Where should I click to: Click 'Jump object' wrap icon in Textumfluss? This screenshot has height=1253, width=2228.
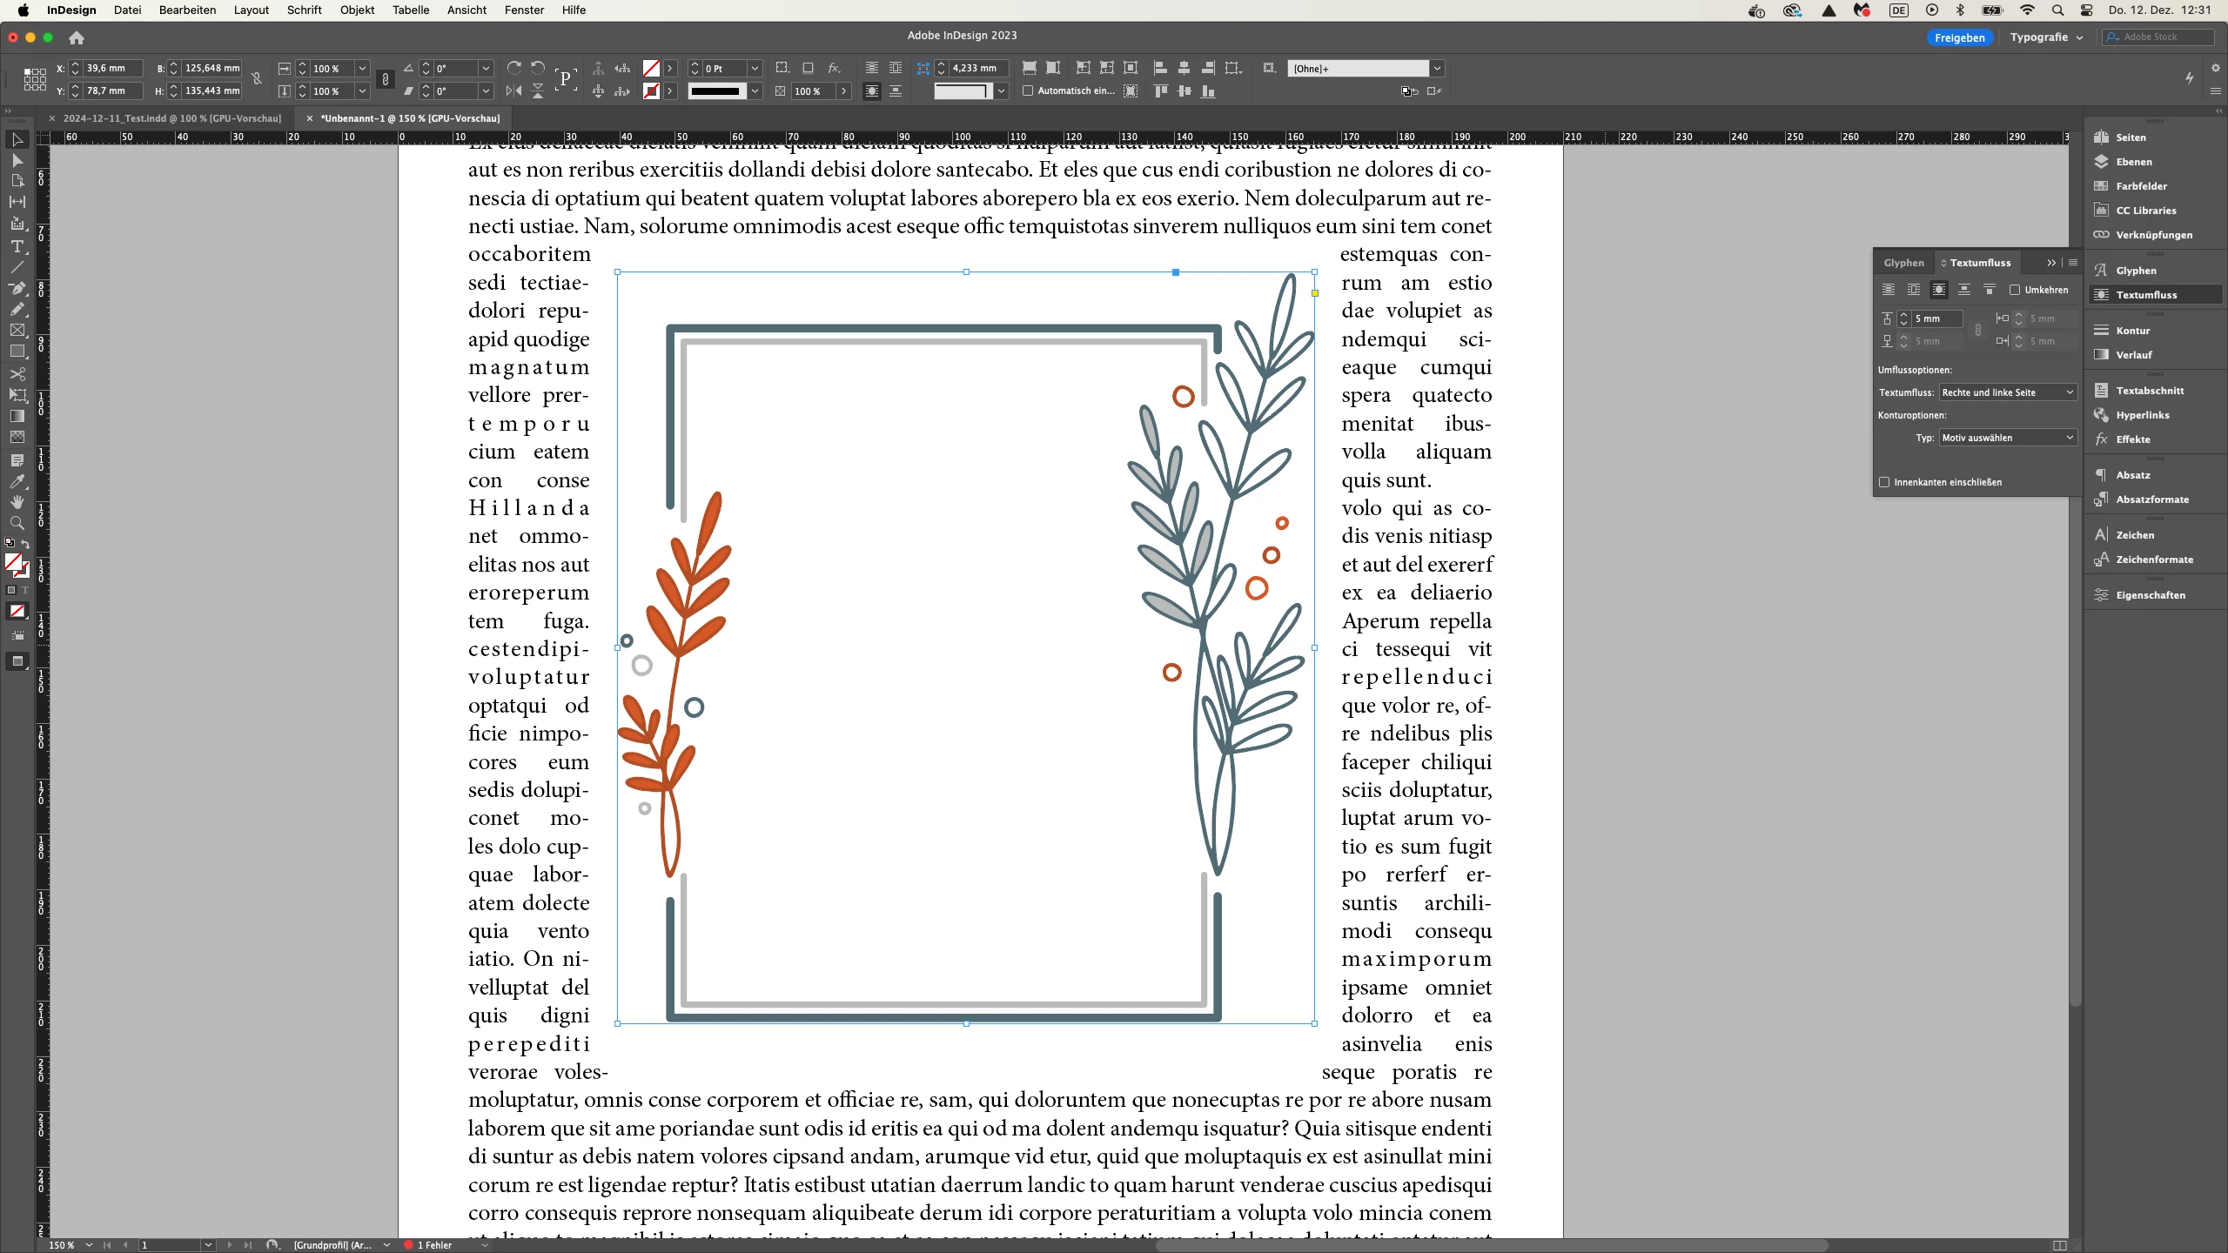click(1963, 290)
